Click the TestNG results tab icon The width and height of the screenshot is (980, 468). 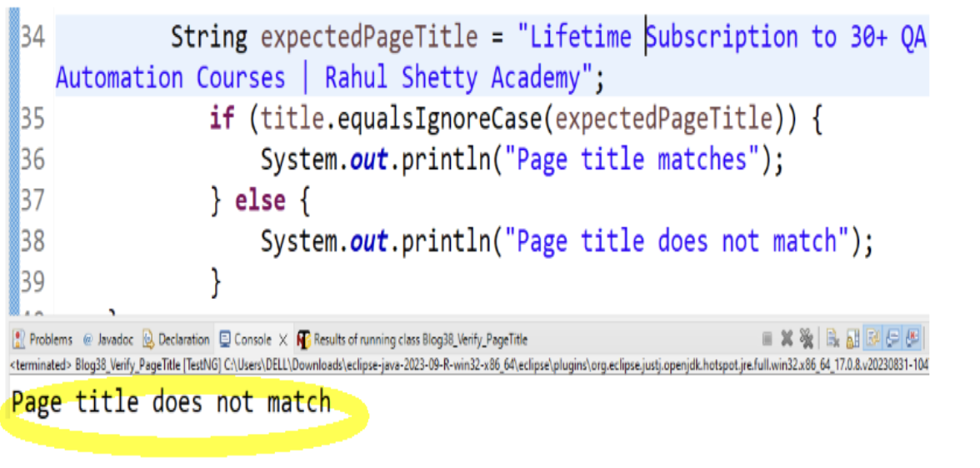(x=303, y=339)
